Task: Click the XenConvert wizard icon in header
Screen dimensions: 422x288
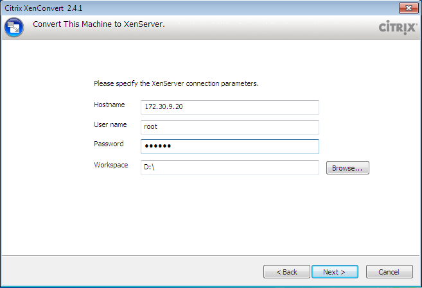Action: pos(14,28)
